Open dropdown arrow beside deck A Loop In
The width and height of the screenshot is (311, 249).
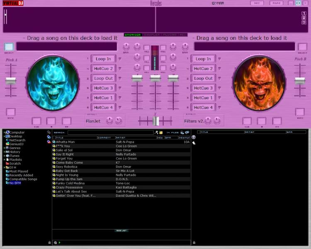120,59
